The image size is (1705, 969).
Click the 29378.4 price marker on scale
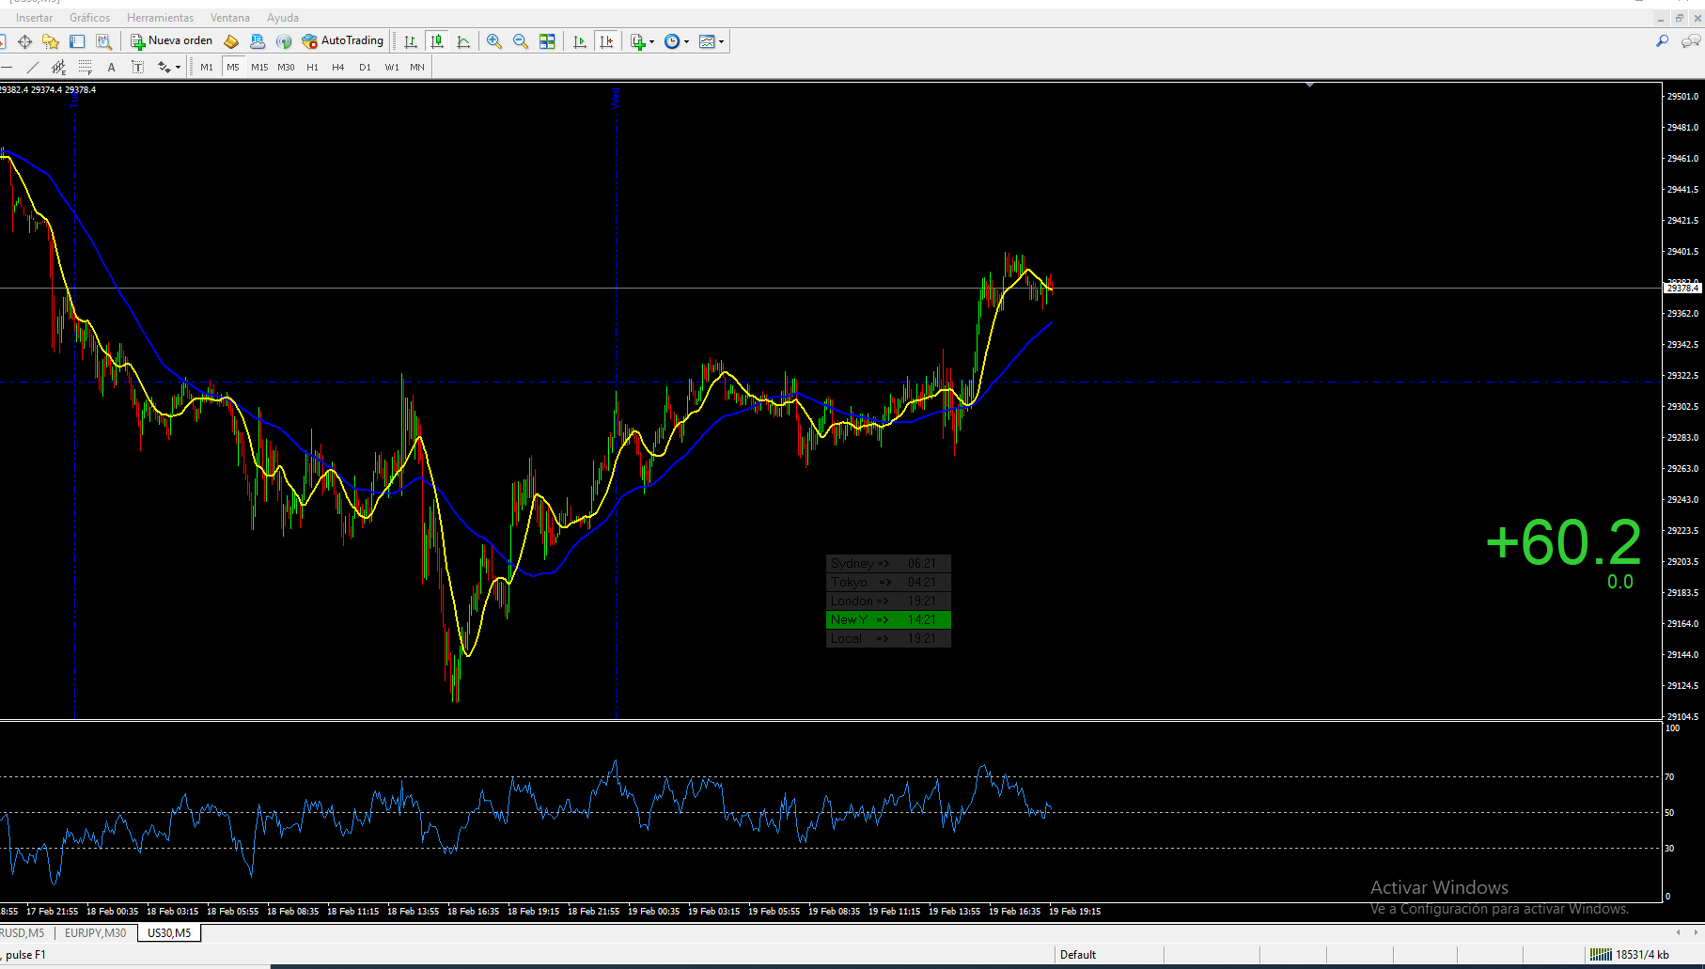pos(1682,289)
